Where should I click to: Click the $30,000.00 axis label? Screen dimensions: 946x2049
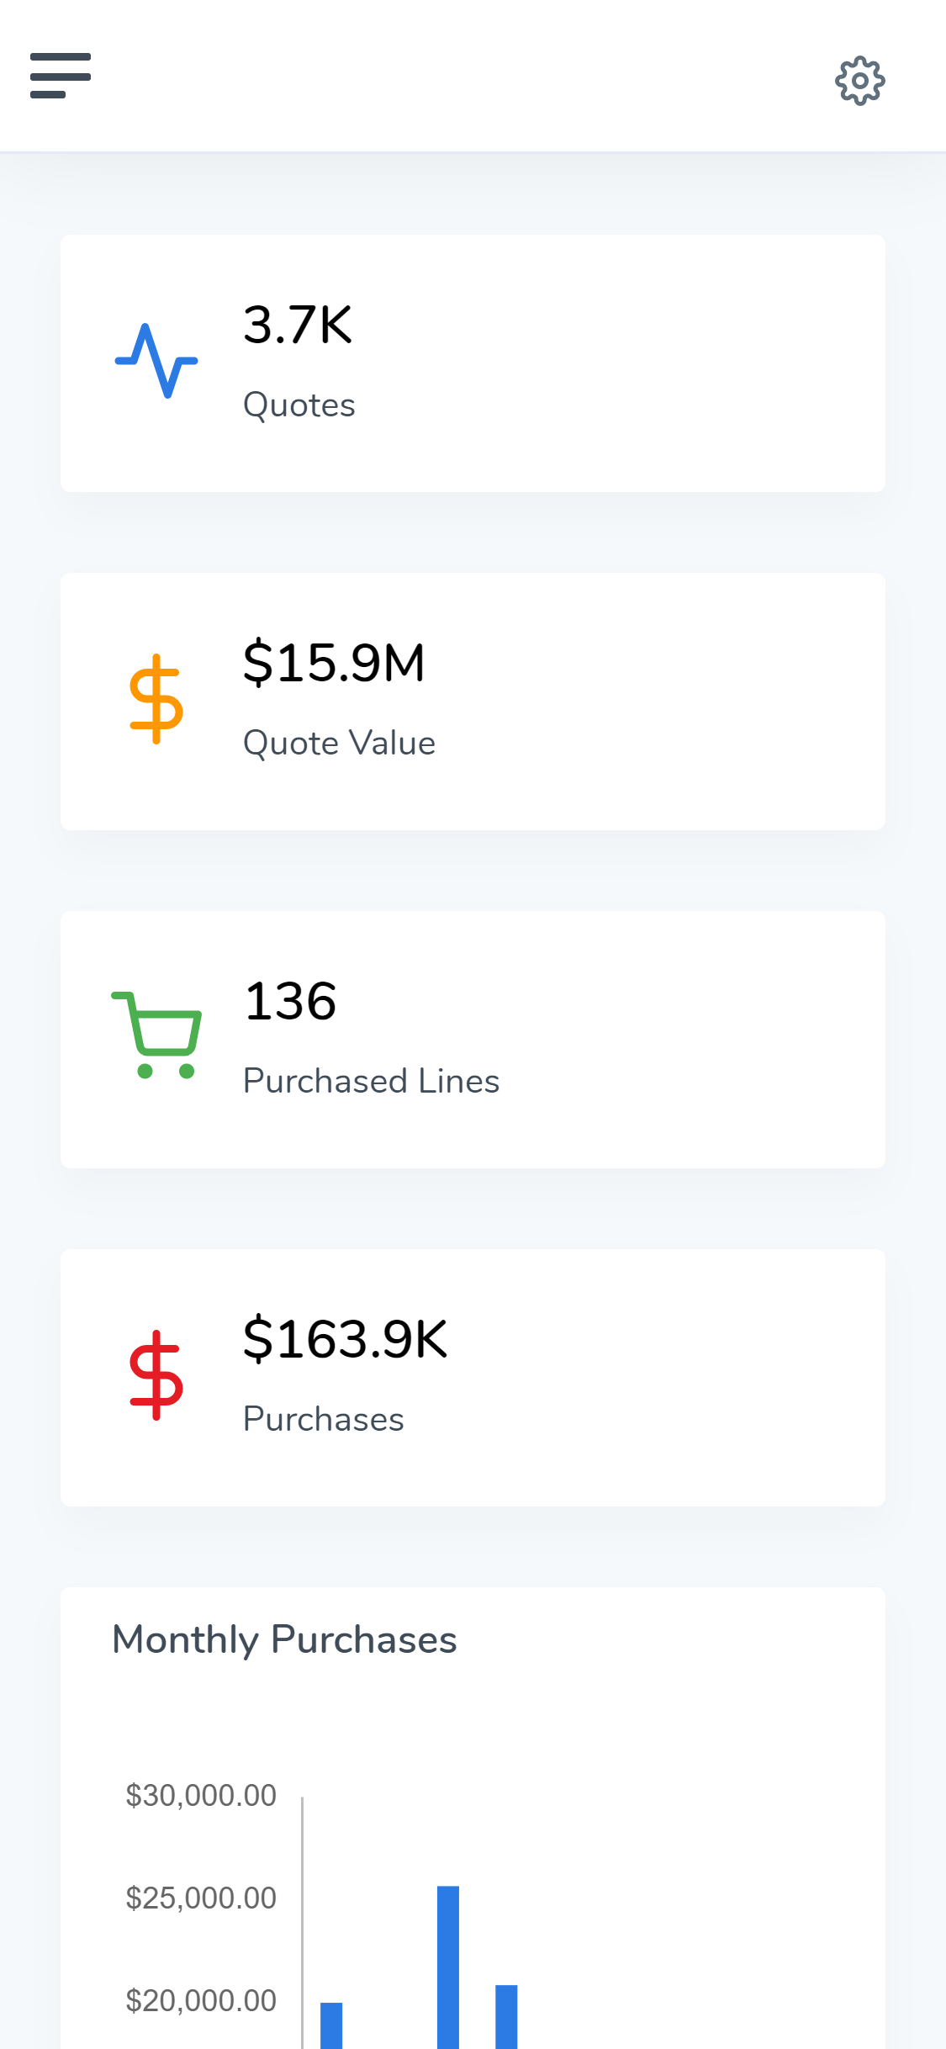point(201,1796)
